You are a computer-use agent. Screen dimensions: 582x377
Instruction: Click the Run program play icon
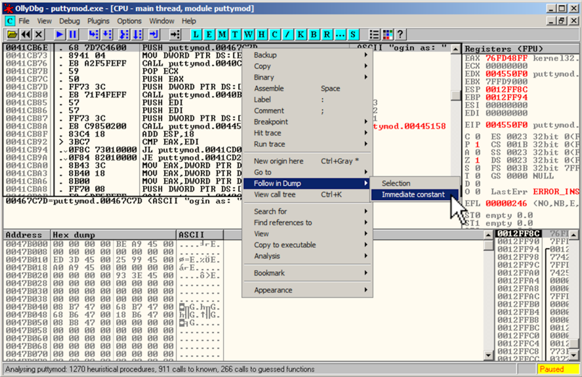point(59,34)
